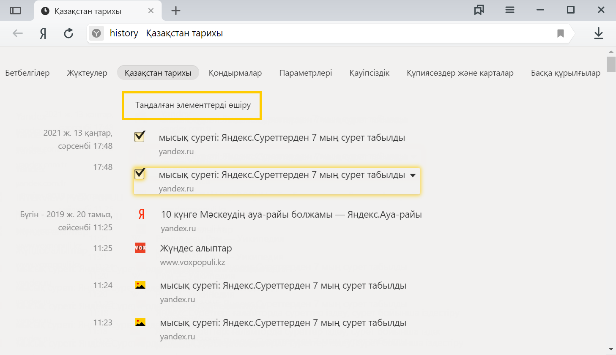Click the Yandex favicon of weather entry
Viewport: 616px width, 355px height.
[141, 214]
